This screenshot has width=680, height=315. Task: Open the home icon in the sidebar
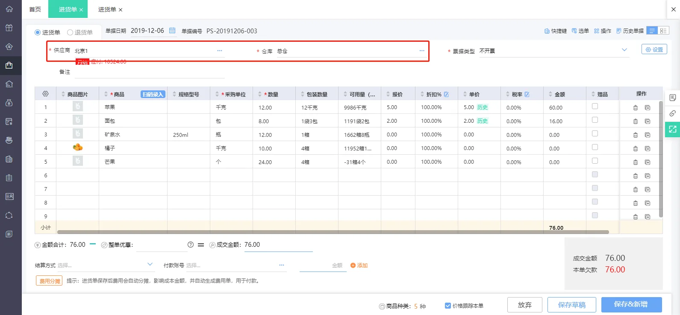pos(9,9)
